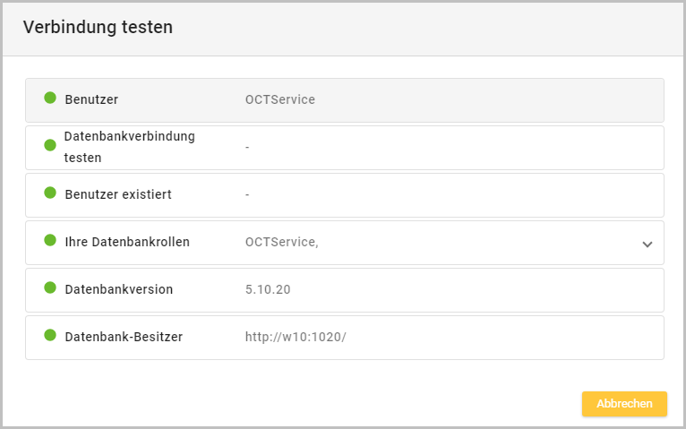Select the Benutzer existiert label

click(118, 194)
